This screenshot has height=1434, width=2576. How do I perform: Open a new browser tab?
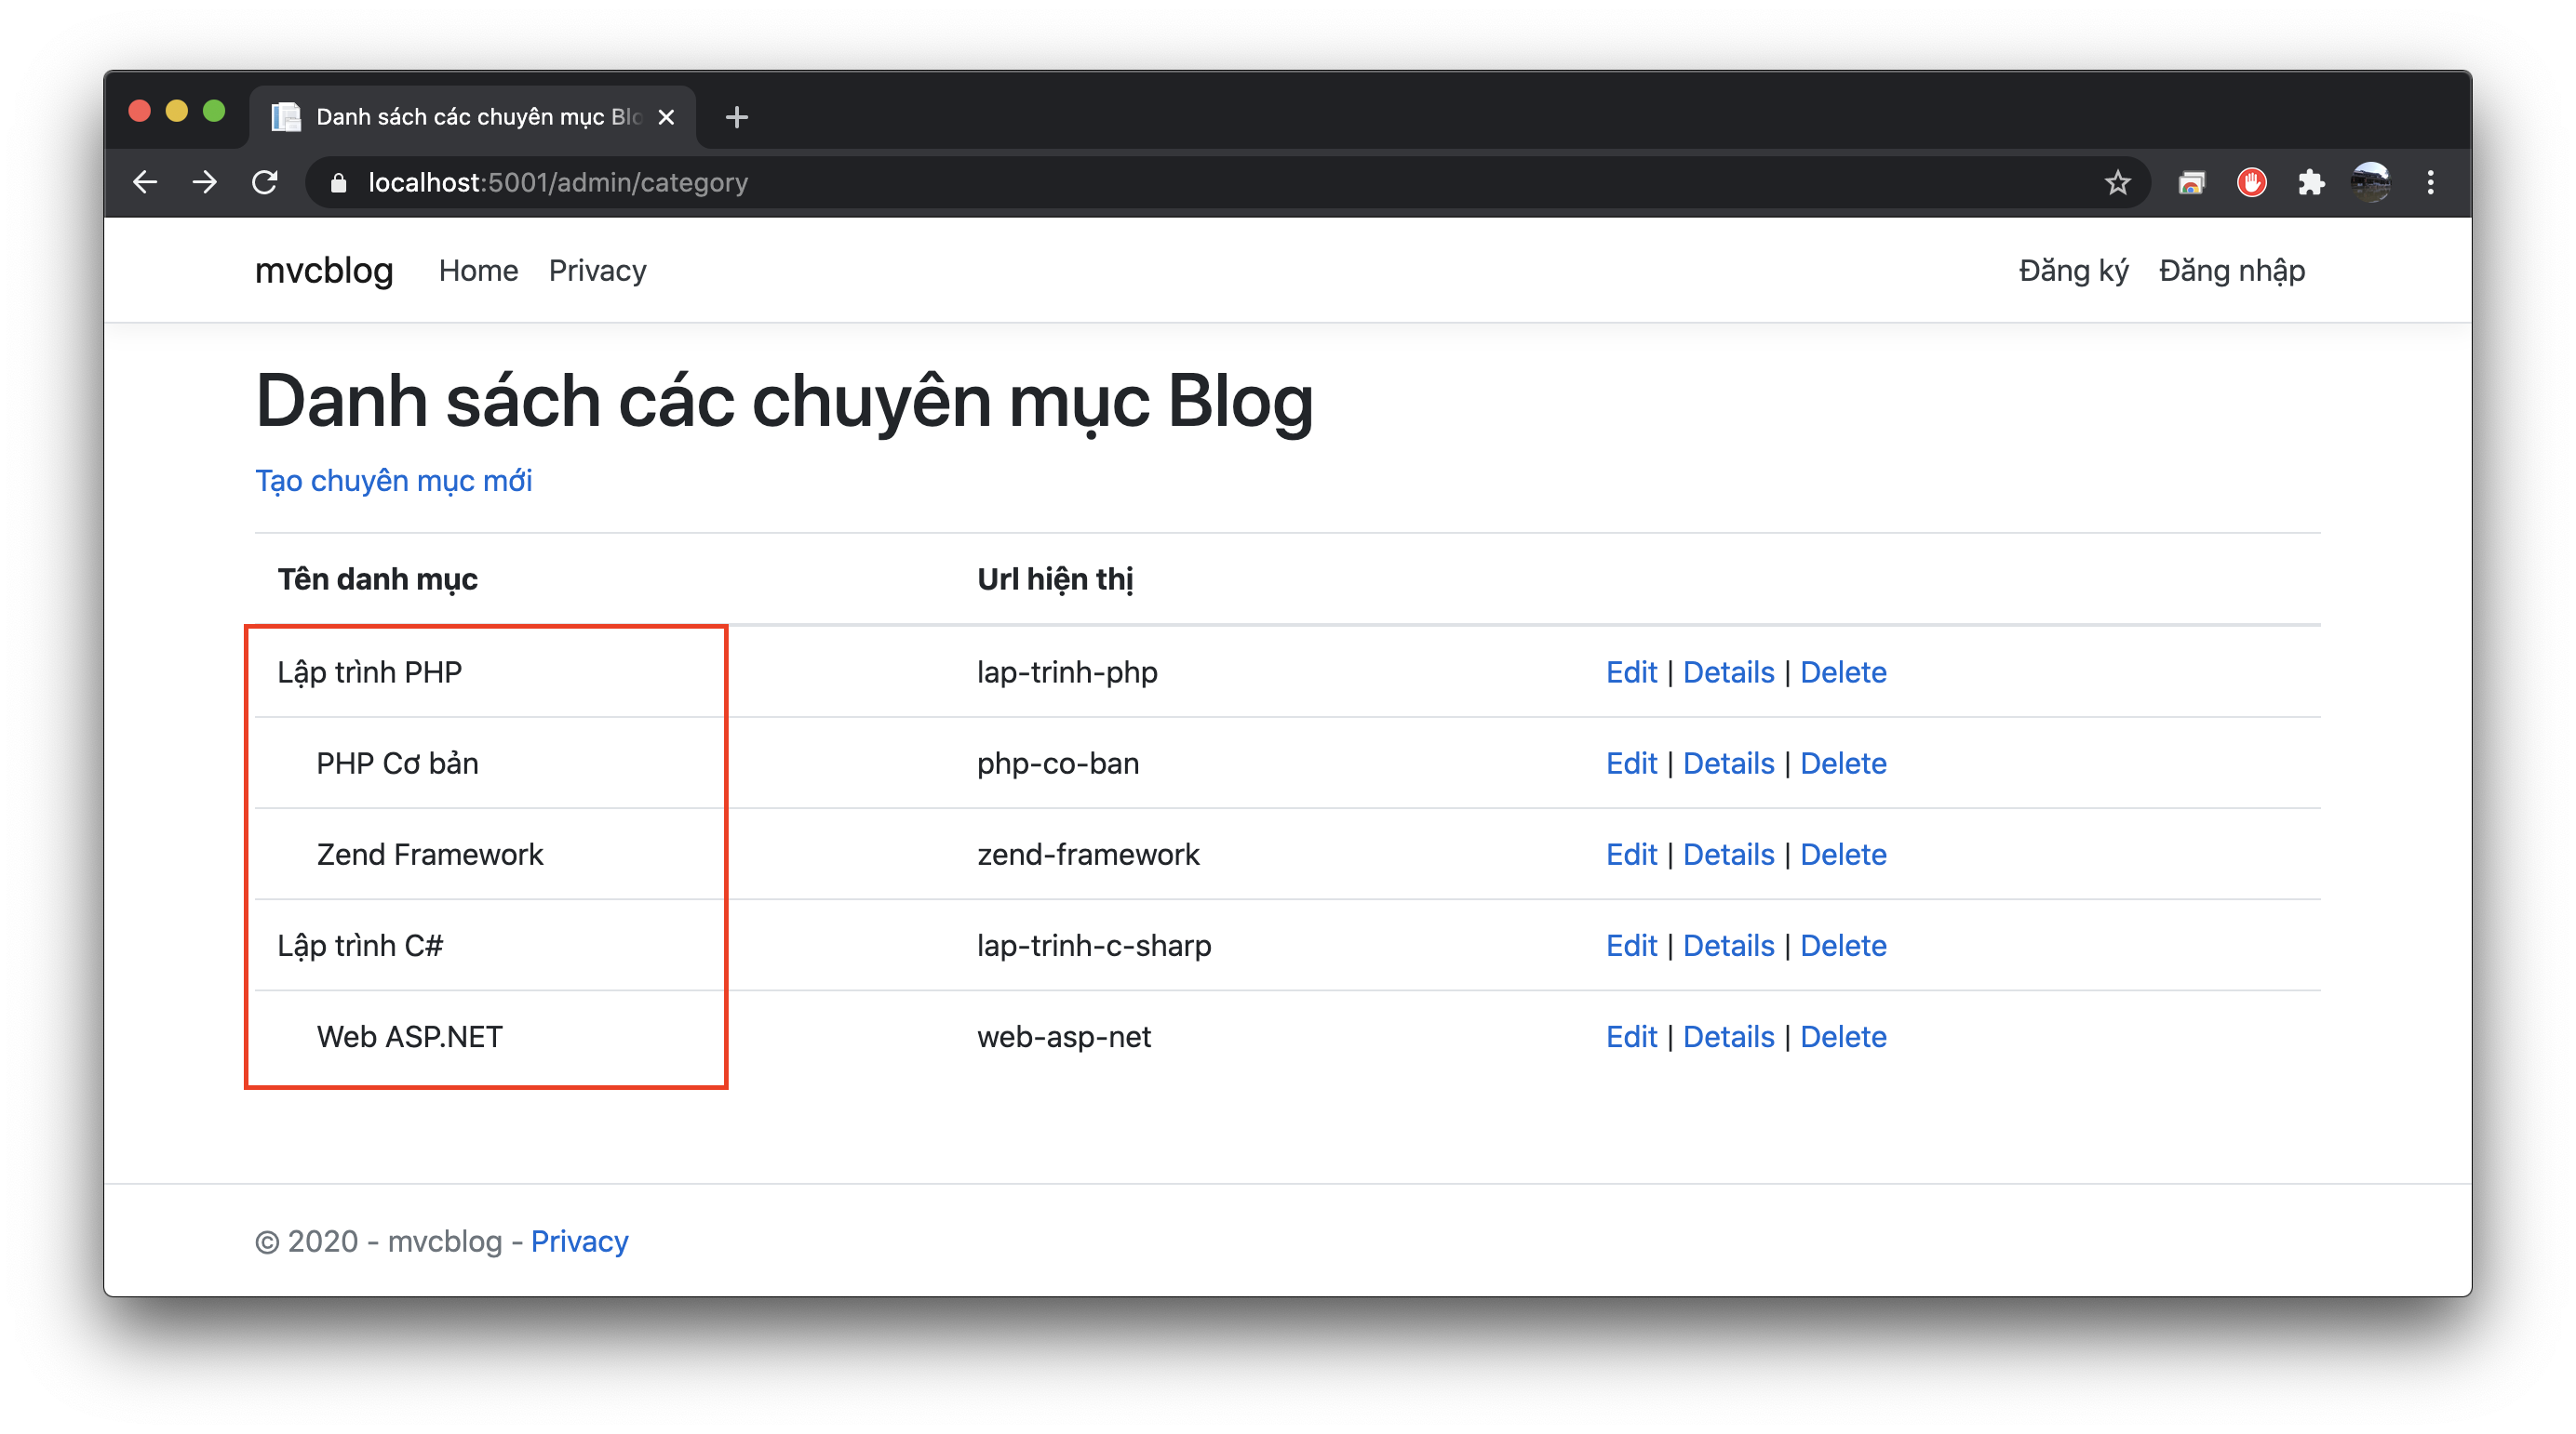737,117
